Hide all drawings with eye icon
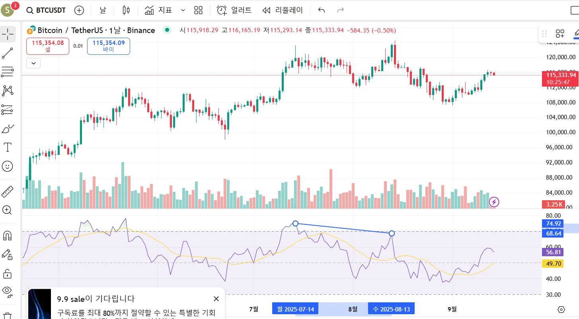579x319 pixels. pyautogui.click(x=8, y=291)
